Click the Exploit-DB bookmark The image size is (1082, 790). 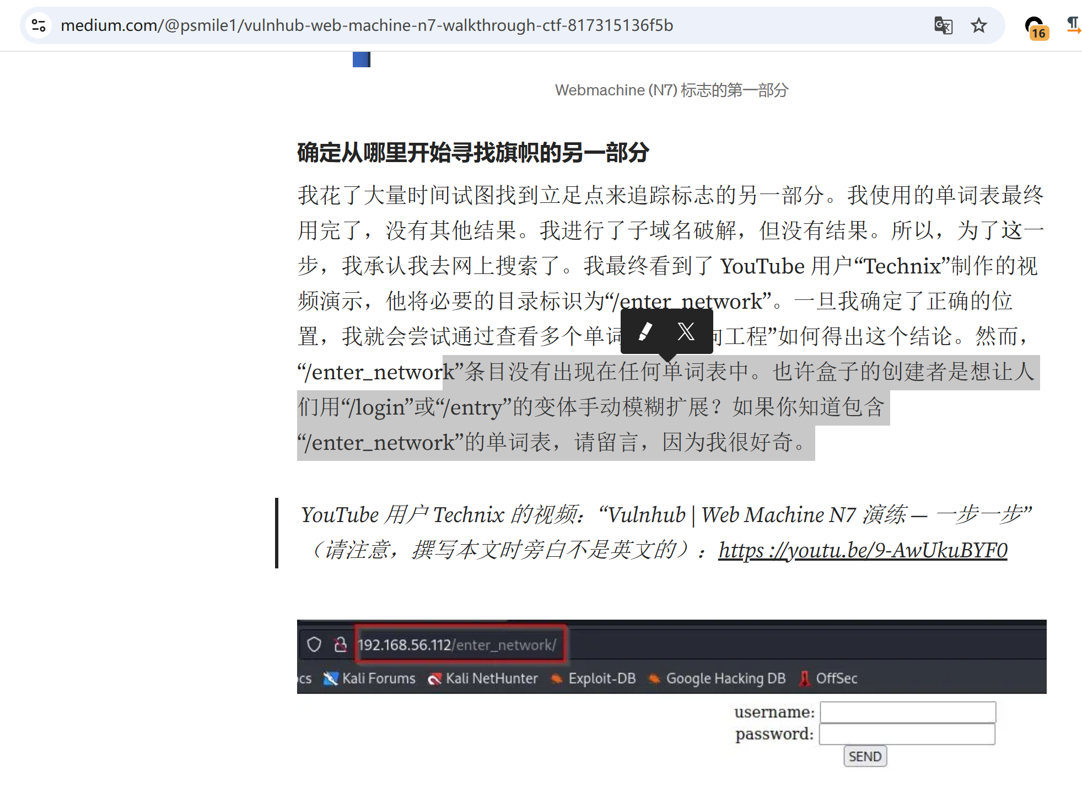point(594,679)
